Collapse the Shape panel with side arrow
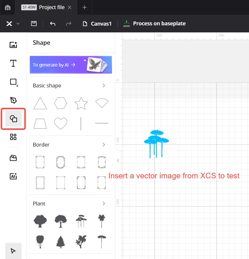249x259 pixels. point(118,161)
